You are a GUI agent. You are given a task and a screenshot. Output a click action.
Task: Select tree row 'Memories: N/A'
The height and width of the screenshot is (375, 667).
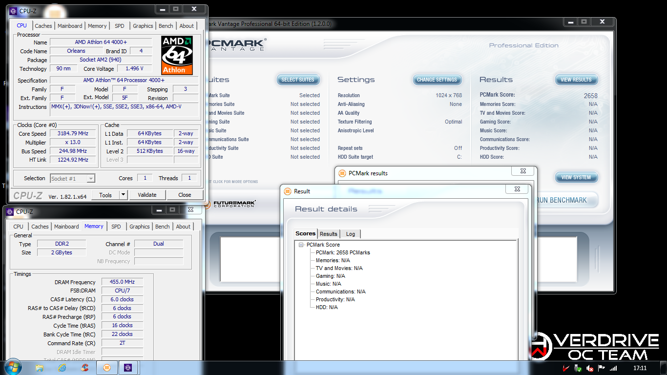[333, 260]
